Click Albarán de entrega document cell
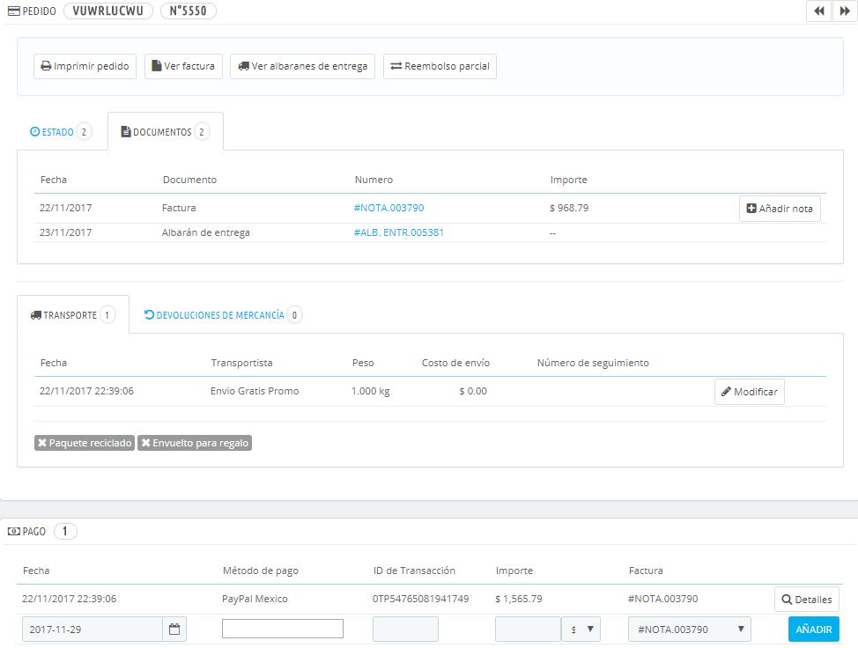This screenshot has height=648, width=858. click(x=206, y=232)
